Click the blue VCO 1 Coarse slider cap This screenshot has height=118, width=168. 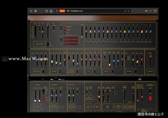(52, 96)
